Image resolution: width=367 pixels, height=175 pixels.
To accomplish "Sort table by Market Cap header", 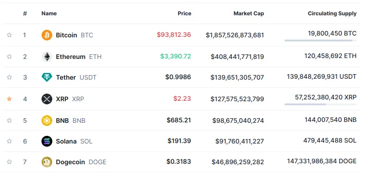I will (248, 13).
